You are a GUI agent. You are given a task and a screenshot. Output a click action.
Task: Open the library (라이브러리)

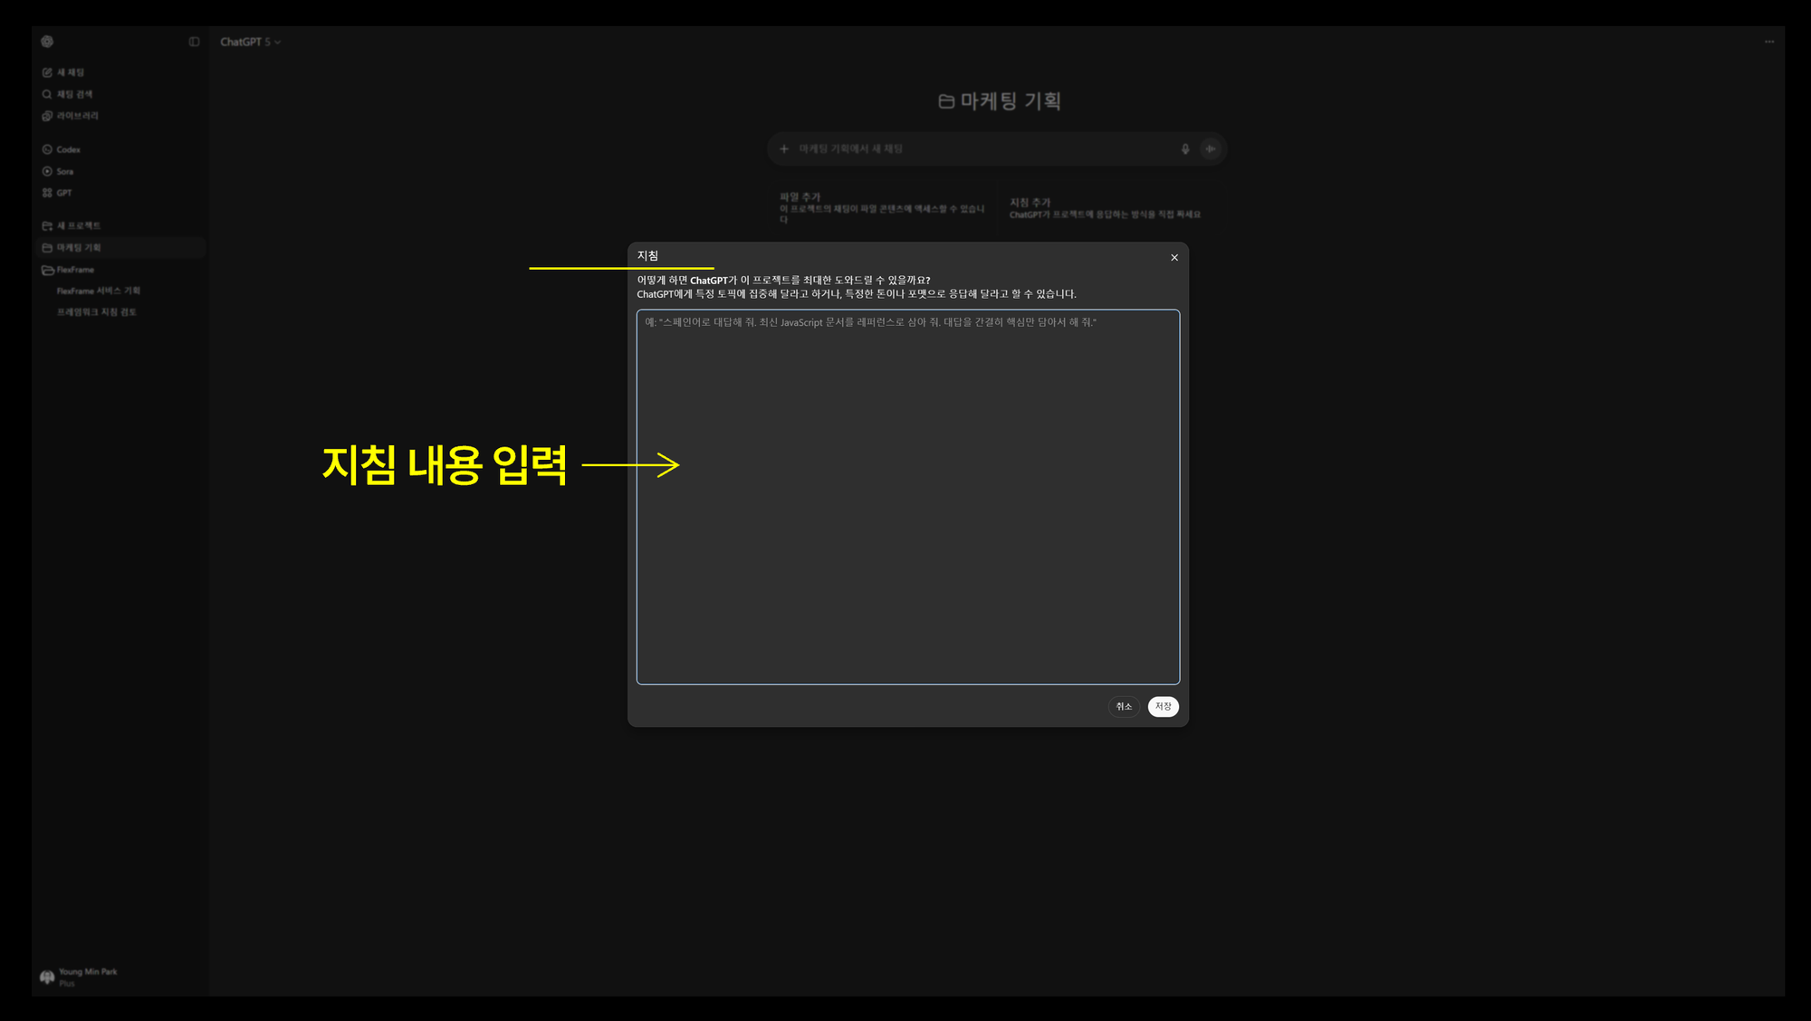pyautogui.click(x=77, y=116)
